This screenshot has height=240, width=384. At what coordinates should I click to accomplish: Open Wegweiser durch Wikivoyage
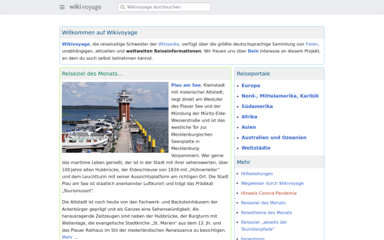click(272, 183)
